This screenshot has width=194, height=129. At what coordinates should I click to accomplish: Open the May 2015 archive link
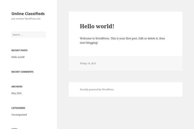tap(16, 93)
